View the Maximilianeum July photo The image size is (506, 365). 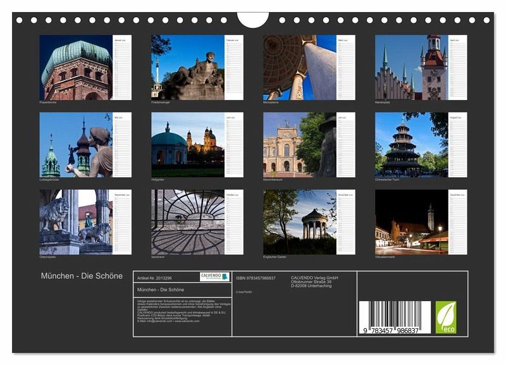(x=300, y=145)
